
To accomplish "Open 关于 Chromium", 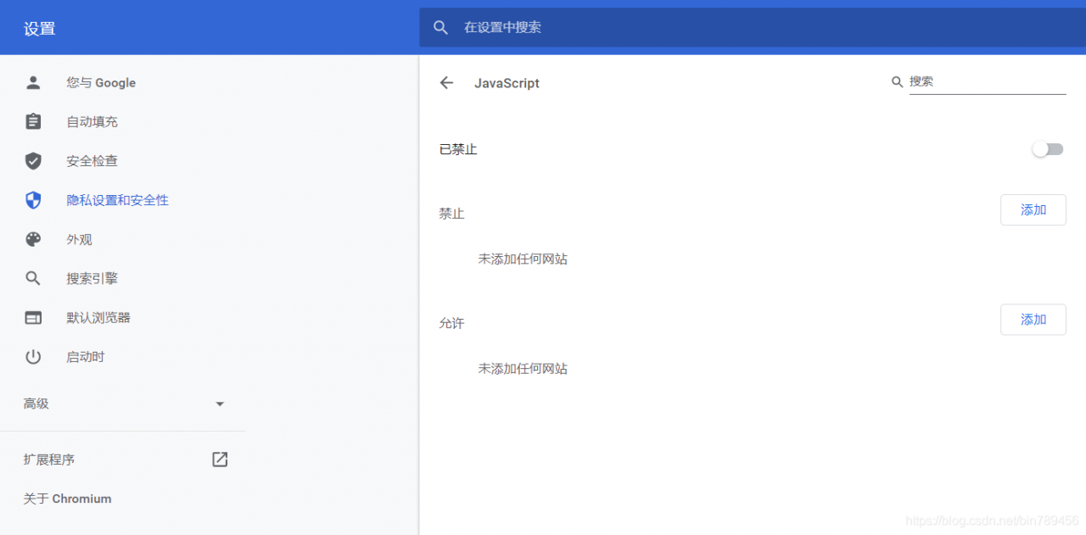I will tap(67, 499).
